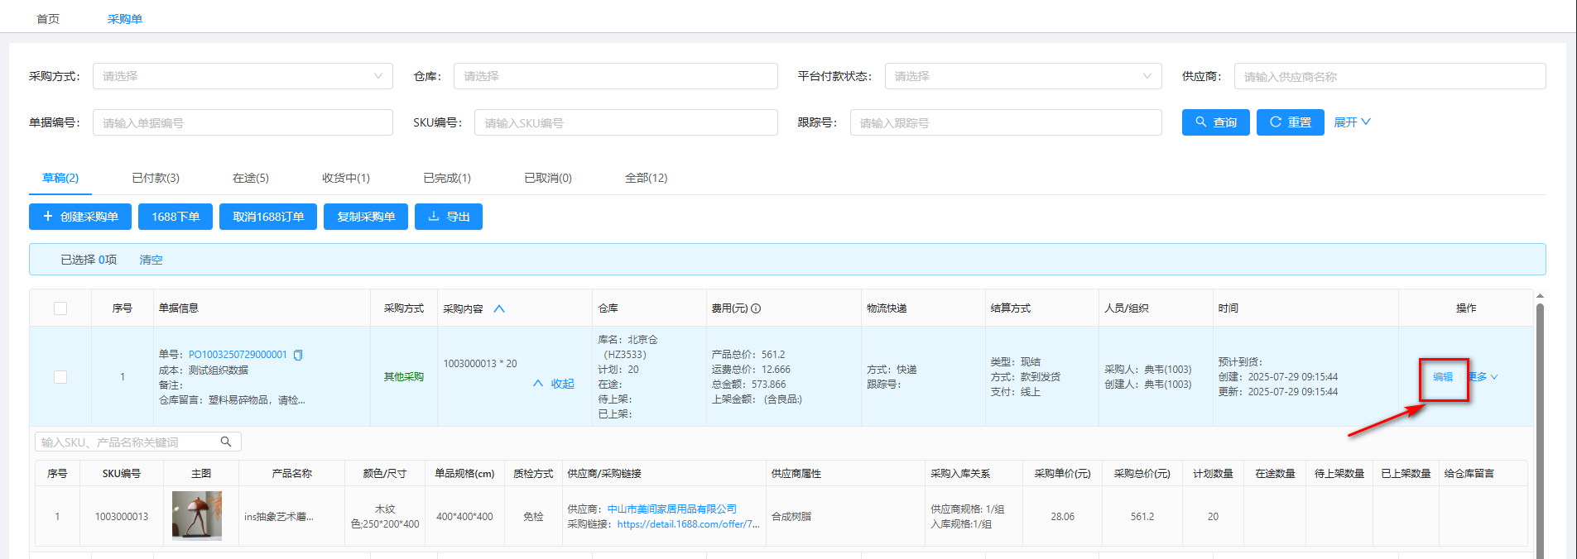This screenshot has width=1577, height=559.
Task: Click the info icon next to 费用(元)
Action: tap(756, 308)
